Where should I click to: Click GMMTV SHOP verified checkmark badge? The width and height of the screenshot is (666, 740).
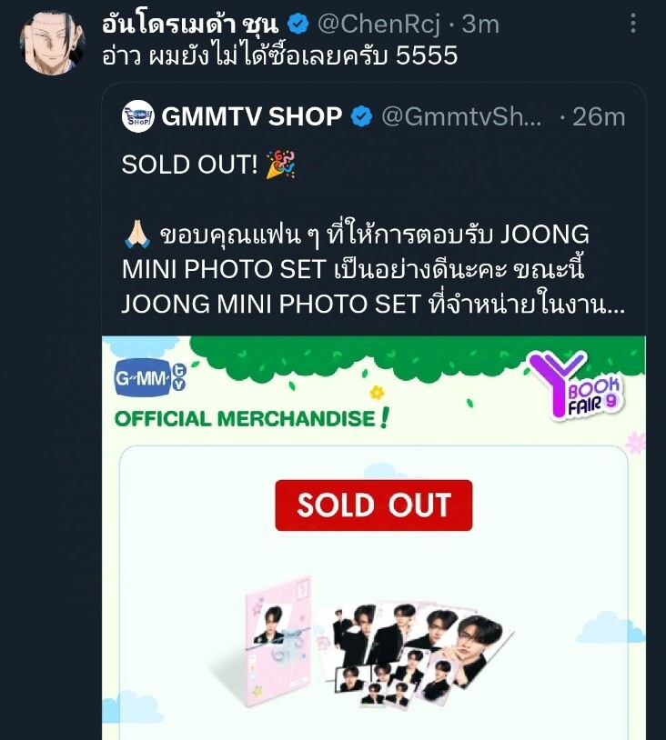tap(362, 116)
